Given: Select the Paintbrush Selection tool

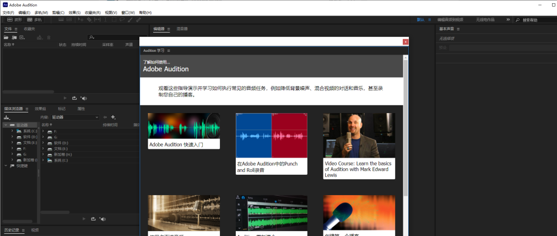Looking at the screenshot, I should pyautogui.click(x=131, y=19).
